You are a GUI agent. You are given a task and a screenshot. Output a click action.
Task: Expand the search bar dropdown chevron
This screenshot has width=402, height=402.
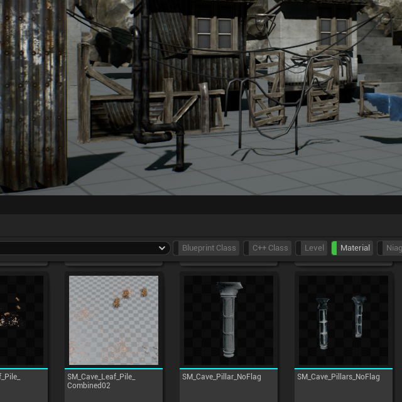[x=162, y=248]
